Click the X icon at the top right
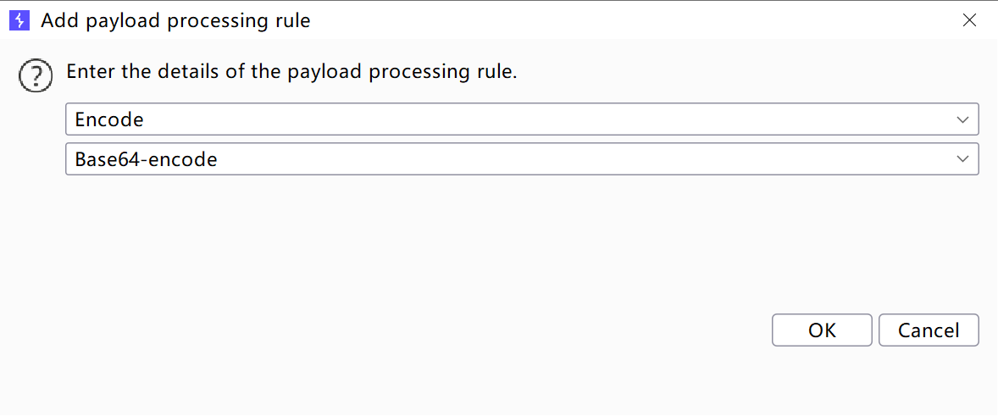This screenshot has width=998, height=416. [969, 20]
